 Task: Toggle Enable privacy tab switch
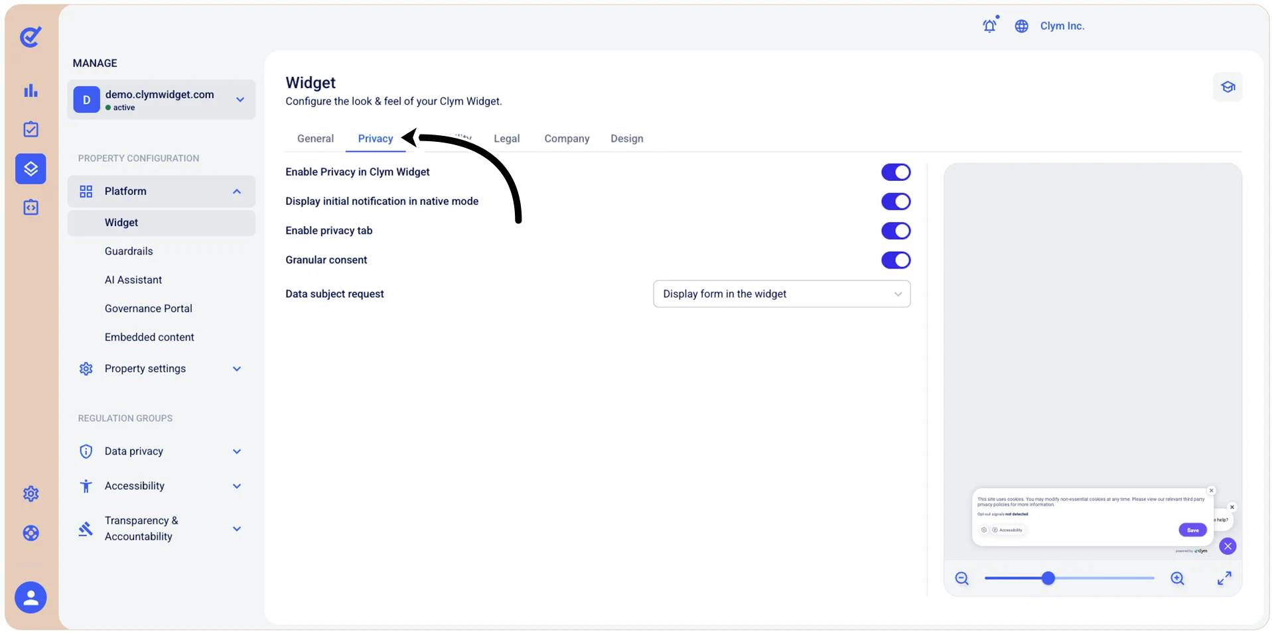(896, 231)
